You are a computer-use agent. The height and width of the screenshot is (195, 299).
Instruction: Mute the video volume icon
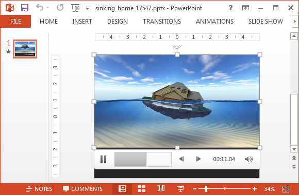pyautogui.click(x=248, y=159)
